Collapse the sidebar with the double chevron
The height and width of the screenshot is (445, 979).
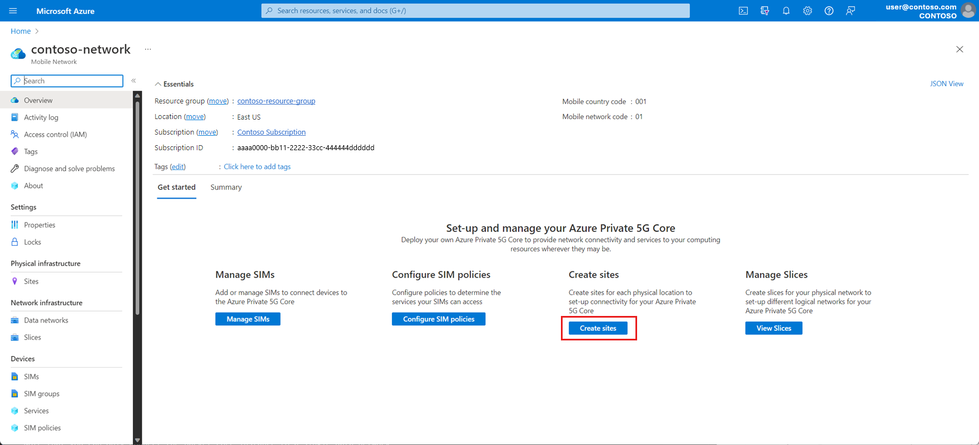(x=133, y=81)
